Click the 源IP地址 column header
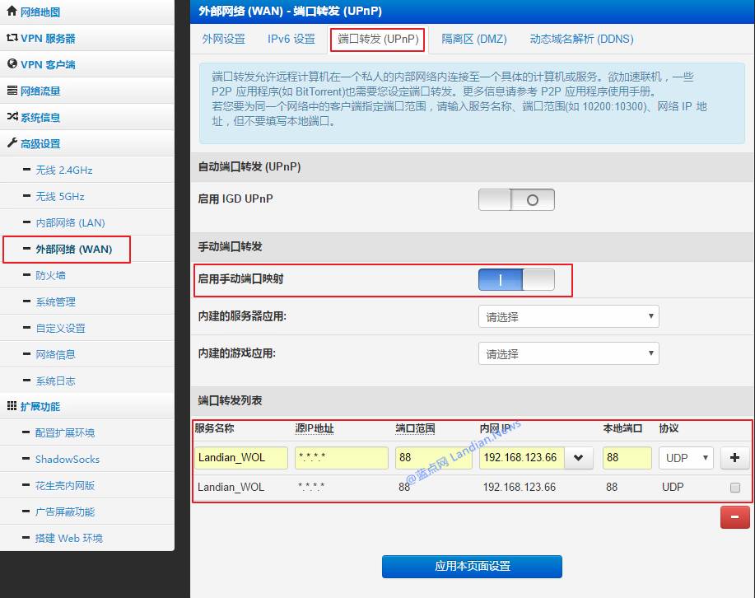The height and width of the screenshot is (598, 755). tap(315, 427)
